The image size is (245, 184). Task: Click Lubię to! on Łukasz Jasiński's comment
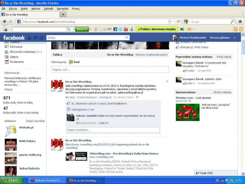(104, 123)
